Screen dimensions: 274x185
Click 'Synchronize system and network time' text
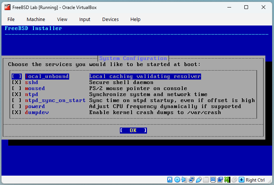148,95
